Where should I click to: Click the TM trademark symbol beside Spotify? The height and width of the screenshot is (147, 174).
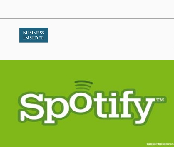160,100
